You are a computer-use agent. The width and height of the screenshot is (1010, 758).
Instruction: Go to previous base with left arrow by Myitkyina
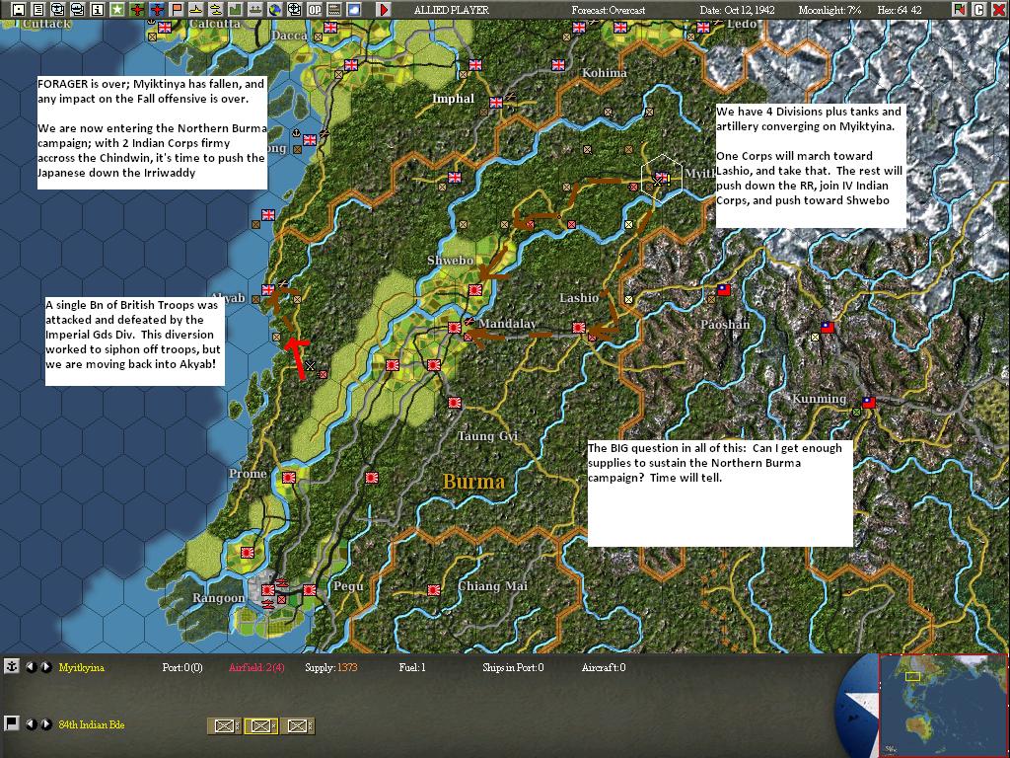[x=31, y=667]
